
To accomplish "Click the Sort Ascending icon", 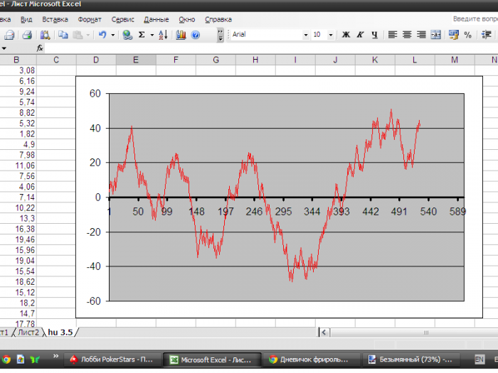I will [162, 34].
